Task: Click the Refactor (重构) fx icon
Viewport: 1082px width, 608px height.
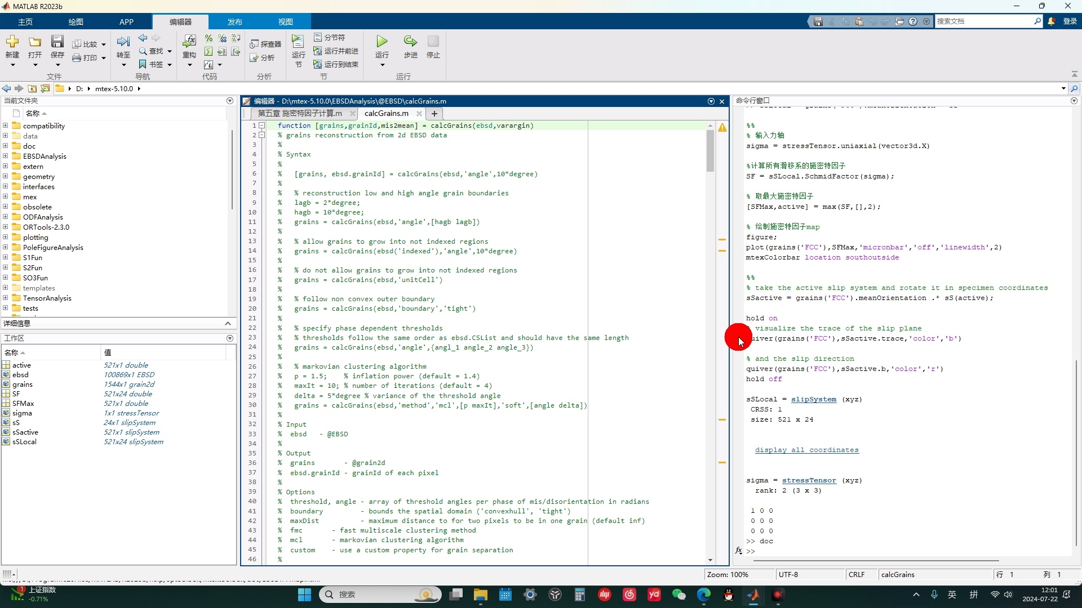Action: point(189,42)
